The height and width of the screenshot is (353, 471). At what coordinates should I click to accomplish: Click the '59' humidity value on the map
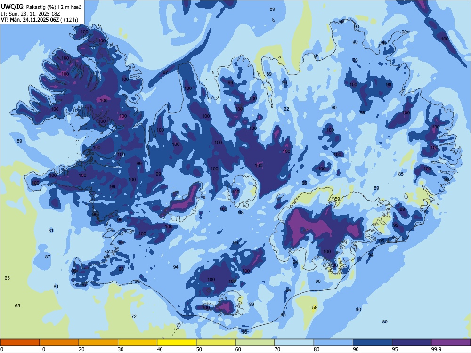pos(337,199)
